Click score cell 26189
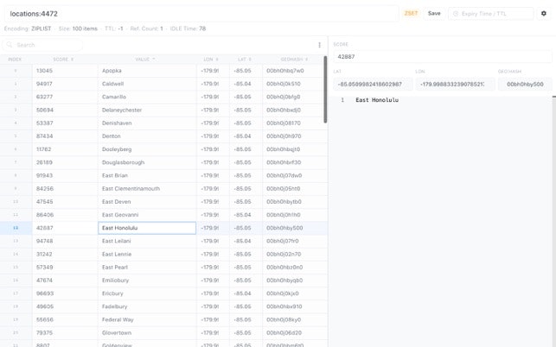Viewport: 556px width, 347px height. [65, 162]
